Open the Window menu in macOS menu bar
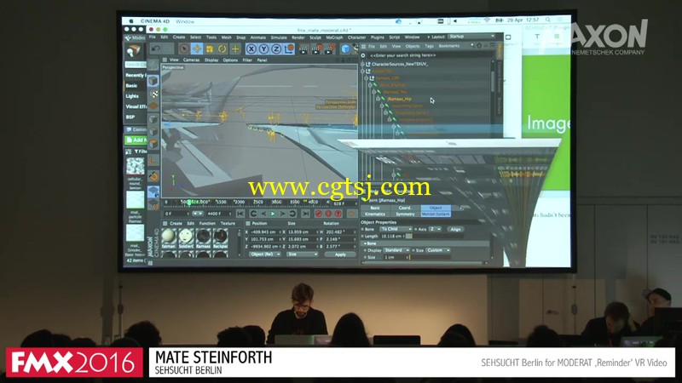682x383 pixels. click(185, 21)
